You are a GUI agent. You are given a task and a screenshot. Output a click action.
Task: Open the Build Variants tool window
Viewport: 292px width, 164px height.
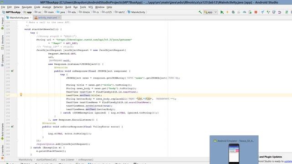(2, 132)
